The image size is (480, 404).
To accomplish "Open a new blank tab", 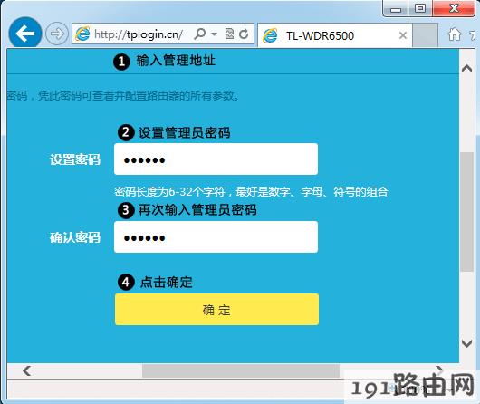I will coord(425,35).
